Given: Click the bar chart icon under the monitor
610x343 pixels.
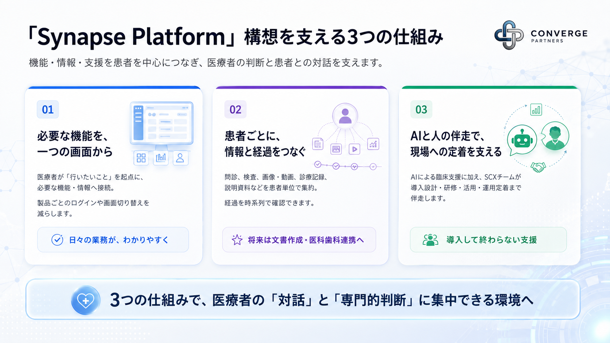Looking at the screenshot, I should 161,158.
